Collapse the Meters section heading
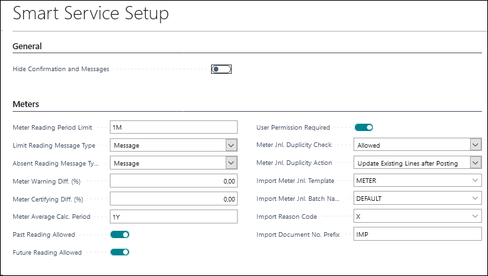The width and height of the screenshot is (488, 276). 26,104
